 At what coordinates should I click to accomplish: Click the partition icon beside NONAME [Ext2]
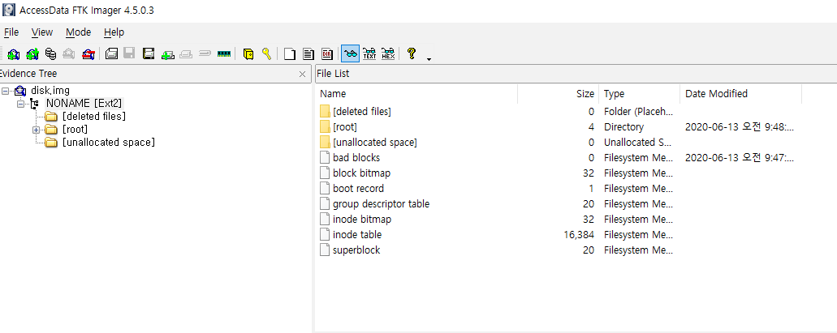click(x=35, y=104)
